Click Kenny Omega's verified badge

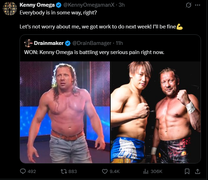58,5
